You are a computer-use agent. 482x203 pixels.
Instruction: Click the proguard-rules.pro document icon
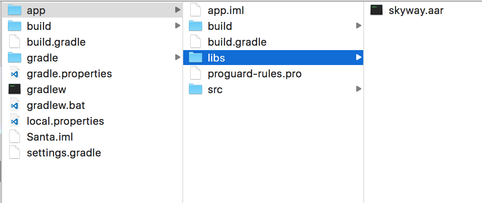tap(196, 73)
